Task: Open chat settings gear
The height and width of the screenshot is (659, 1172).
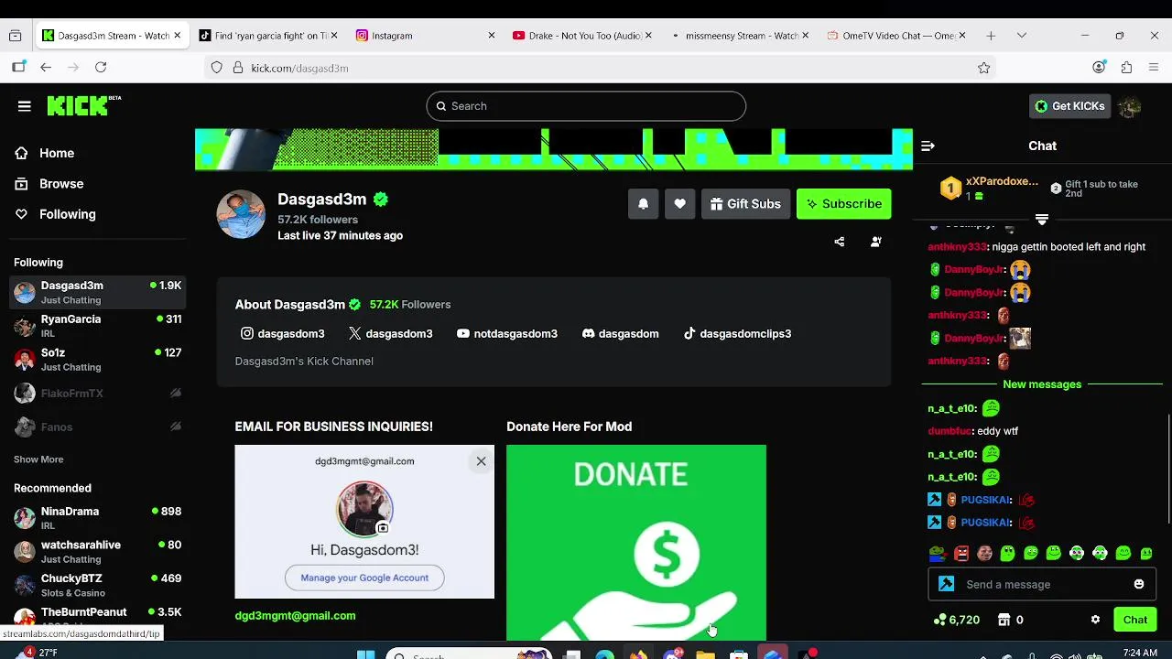Action: 1095,620
